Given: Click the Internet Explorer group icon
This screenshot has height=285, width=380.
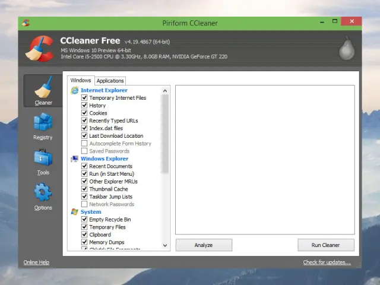Looking at the screenshot, I should coord(75,90).
